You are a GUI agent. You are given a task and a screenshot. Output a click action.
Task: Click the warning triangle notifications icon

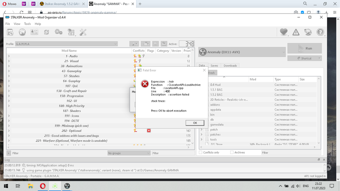click(x=296, y=32)
